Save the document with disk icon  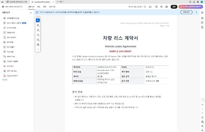coord(156,7)
